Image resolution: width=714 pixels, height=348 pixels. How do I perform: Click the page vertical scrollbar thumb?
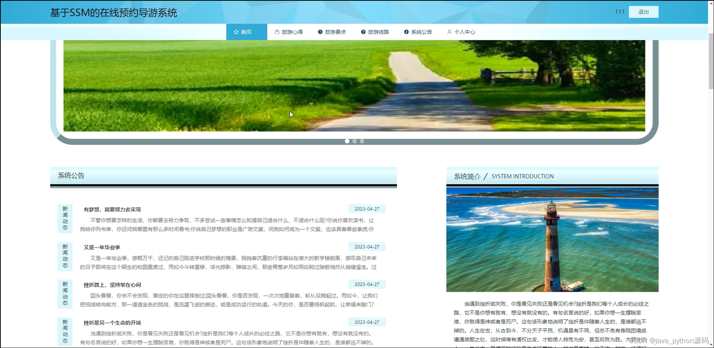[711, 61]
